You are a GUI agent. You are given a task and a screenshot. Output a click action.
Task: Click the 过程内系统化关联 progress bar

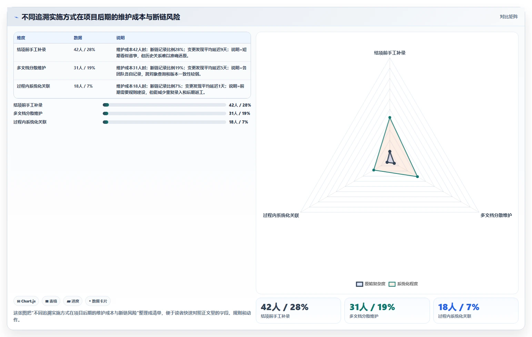164,122
